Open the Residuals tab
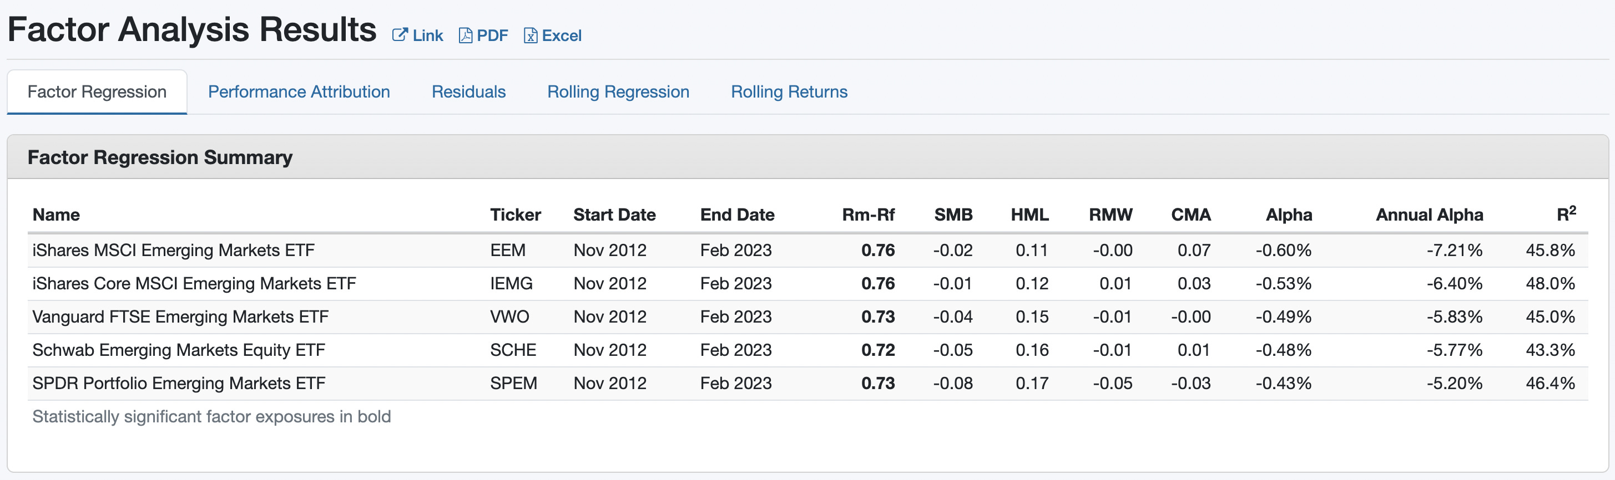Image resolution: width=1615 pixels, height=480 pixels. coord(468,92)
